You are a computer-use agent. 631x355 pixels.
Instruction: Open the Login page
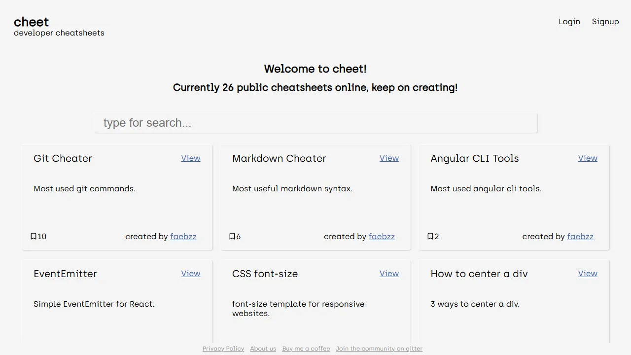click(x=569, y=21)
